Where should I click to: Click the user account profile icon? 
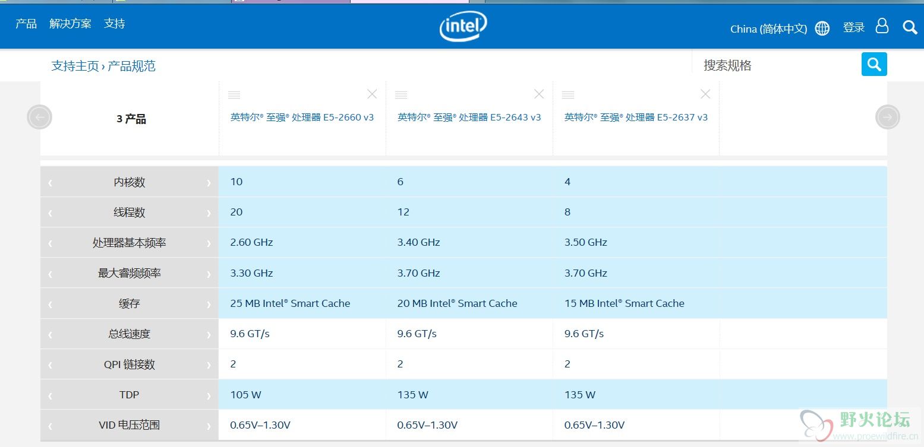pos(882,26)
